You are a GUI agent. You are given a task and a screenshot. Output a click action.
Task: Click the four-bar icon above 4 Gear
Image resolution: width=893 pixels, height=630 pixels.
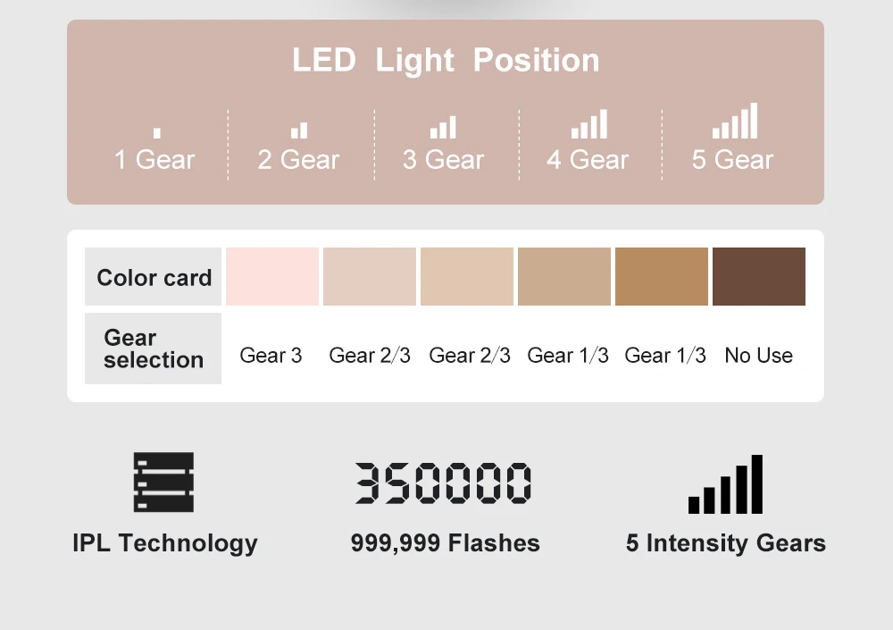pyautogui.click(x=588, y=125)
